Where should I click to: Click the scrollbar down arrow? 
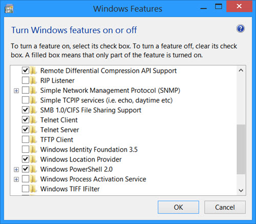[241, 190]
